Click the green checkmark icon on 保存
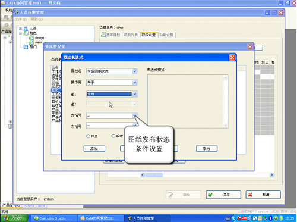This screenshot has height=222, width=297. click(x=210, y=195)
